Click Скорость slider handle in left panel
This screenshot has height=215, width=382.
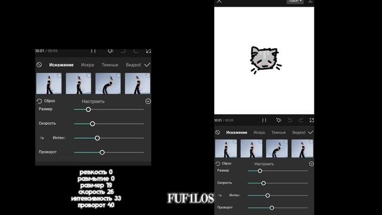(x=93, y=124)
